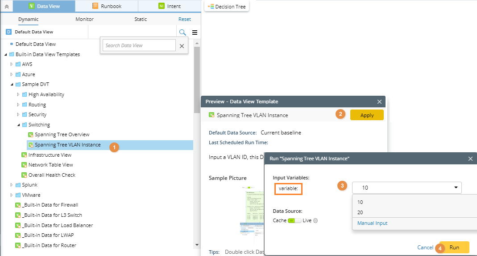
Task: Switch to the Monitor tab
Action: click(84, 19)
